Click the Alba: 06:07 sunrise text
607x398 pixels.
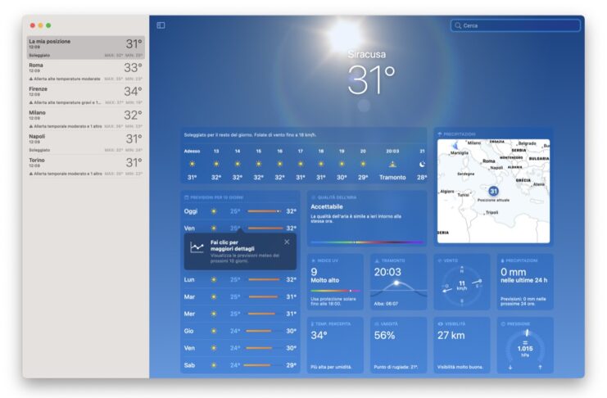[x=386, y=304]
